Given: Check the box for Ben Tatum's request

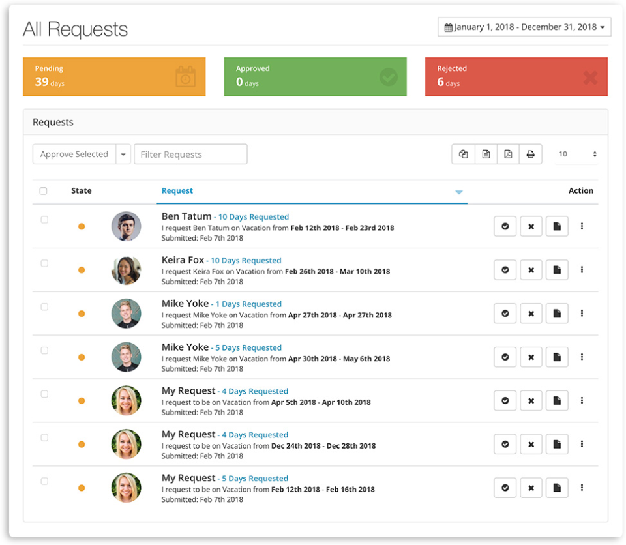Looking at the screenshot, I should 44,220.
